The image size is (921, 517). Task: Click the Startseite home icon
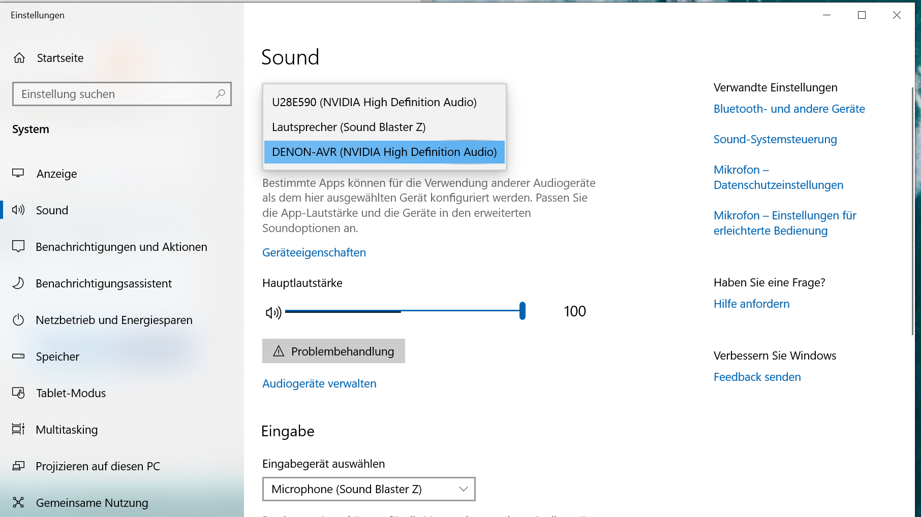pos(19,58)
